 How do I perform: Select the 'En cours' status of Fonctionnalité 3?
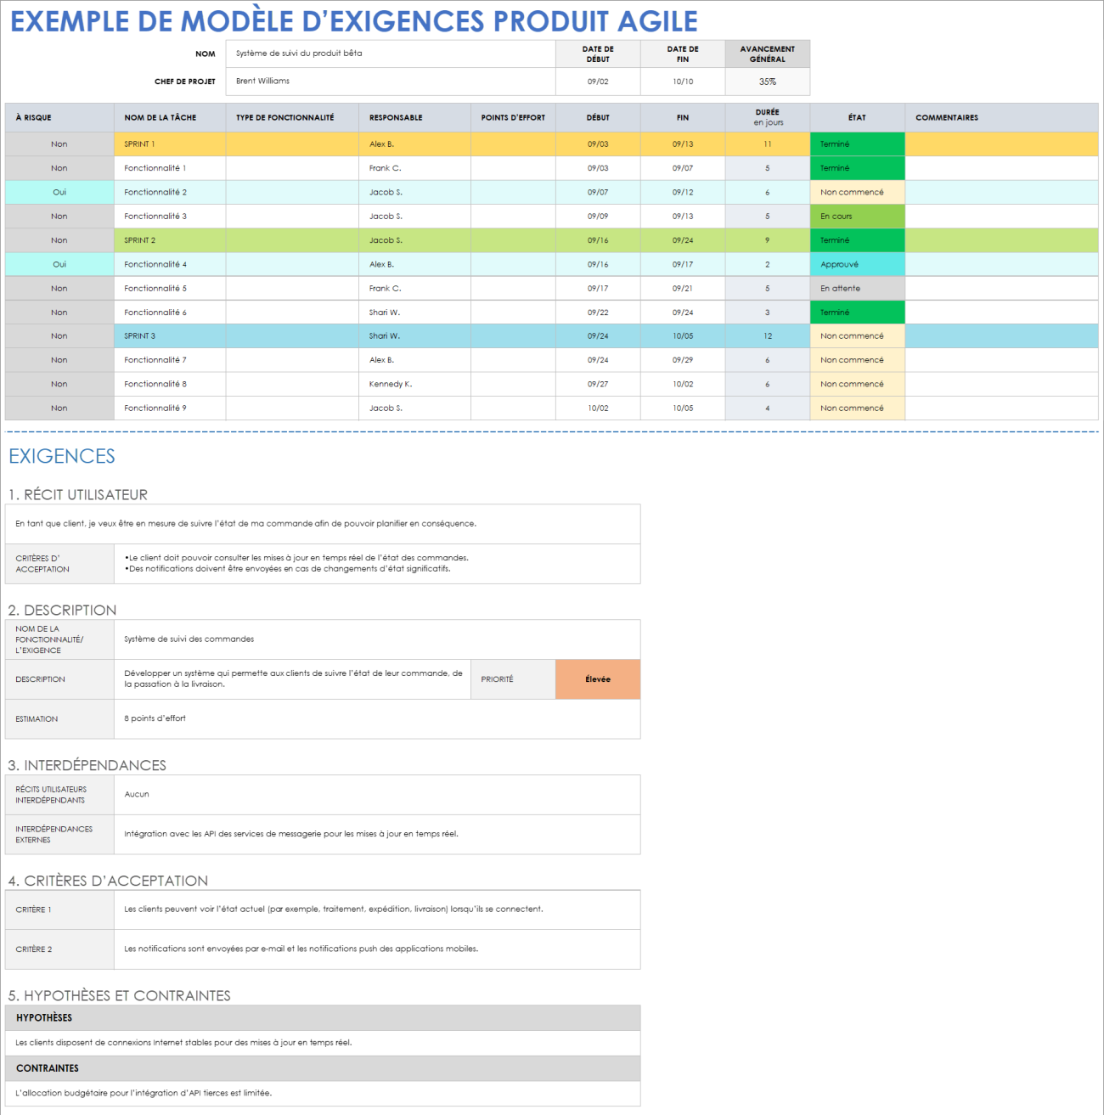click(856, 216)
